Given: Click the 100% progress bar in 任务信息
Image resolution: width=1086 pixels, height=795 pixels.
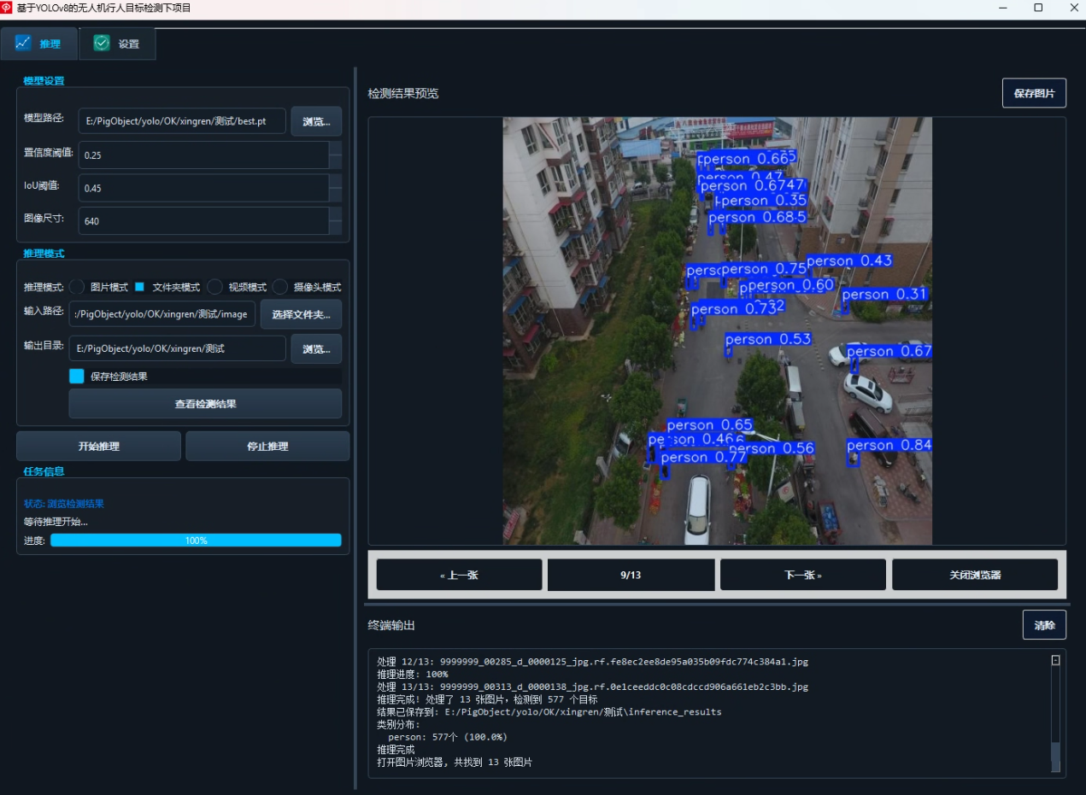Looking at the screenshot, I should (x=196, y=540).
